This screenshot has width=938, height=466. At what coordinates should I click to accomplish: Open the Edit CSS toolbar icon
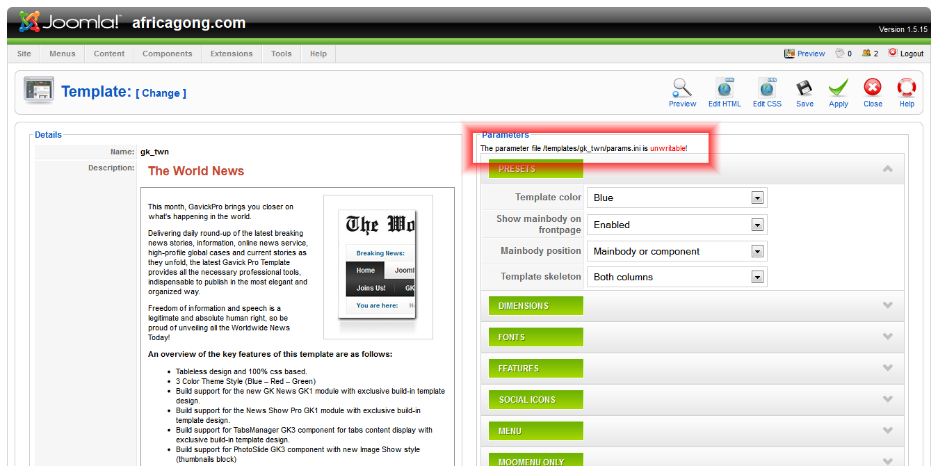click(767, 88)
